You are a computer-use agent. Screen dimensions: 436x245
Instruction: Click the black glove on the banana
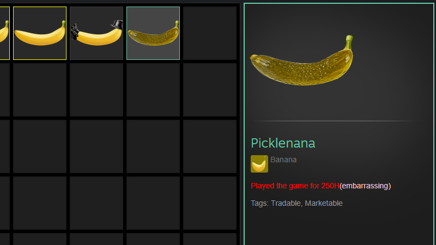click(75, 32)
